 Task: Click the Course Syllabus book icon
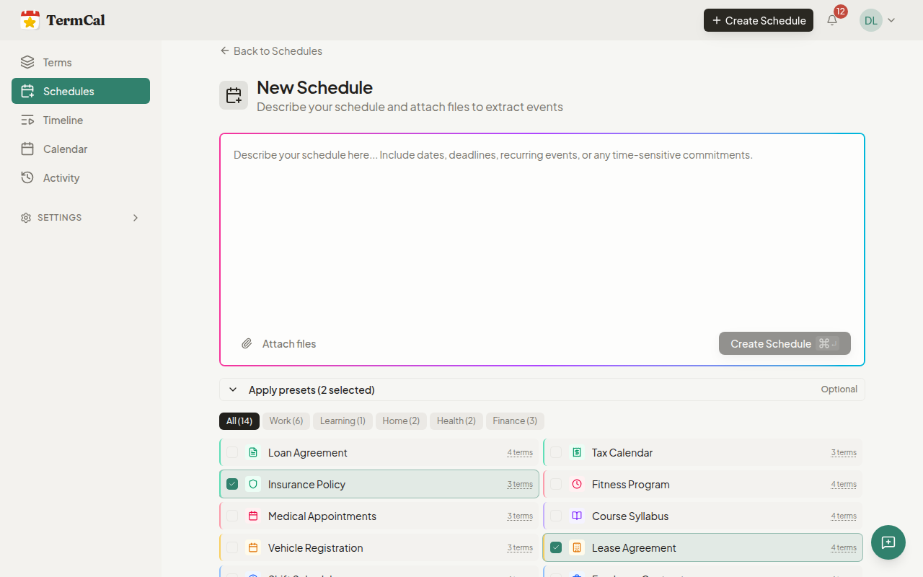(577, 516)
